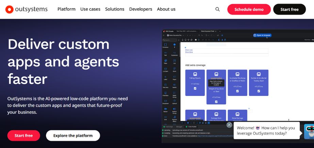
Task: Select the Input widget in the toolbox
Action: coord(175,78)
